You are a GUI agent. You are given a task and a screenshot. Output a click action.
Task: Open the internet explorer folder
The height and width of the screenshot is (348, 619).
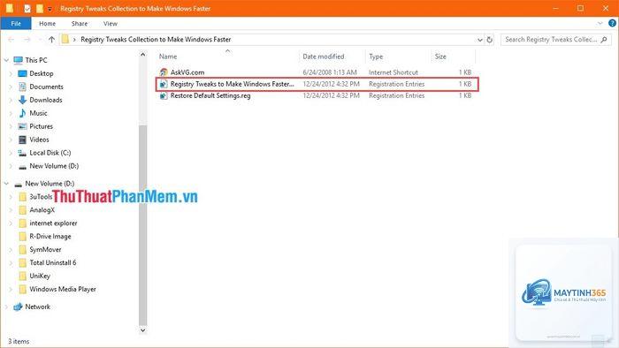point(53,223)
